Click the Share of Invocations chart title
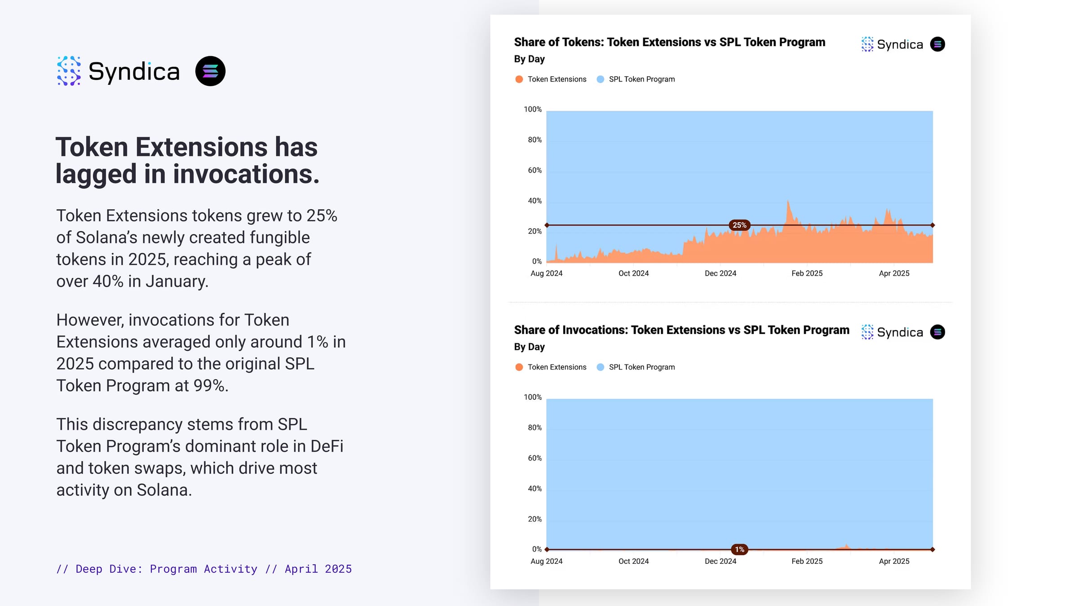1078x606 pixels. pyautogui.click(x=681, y=330)
